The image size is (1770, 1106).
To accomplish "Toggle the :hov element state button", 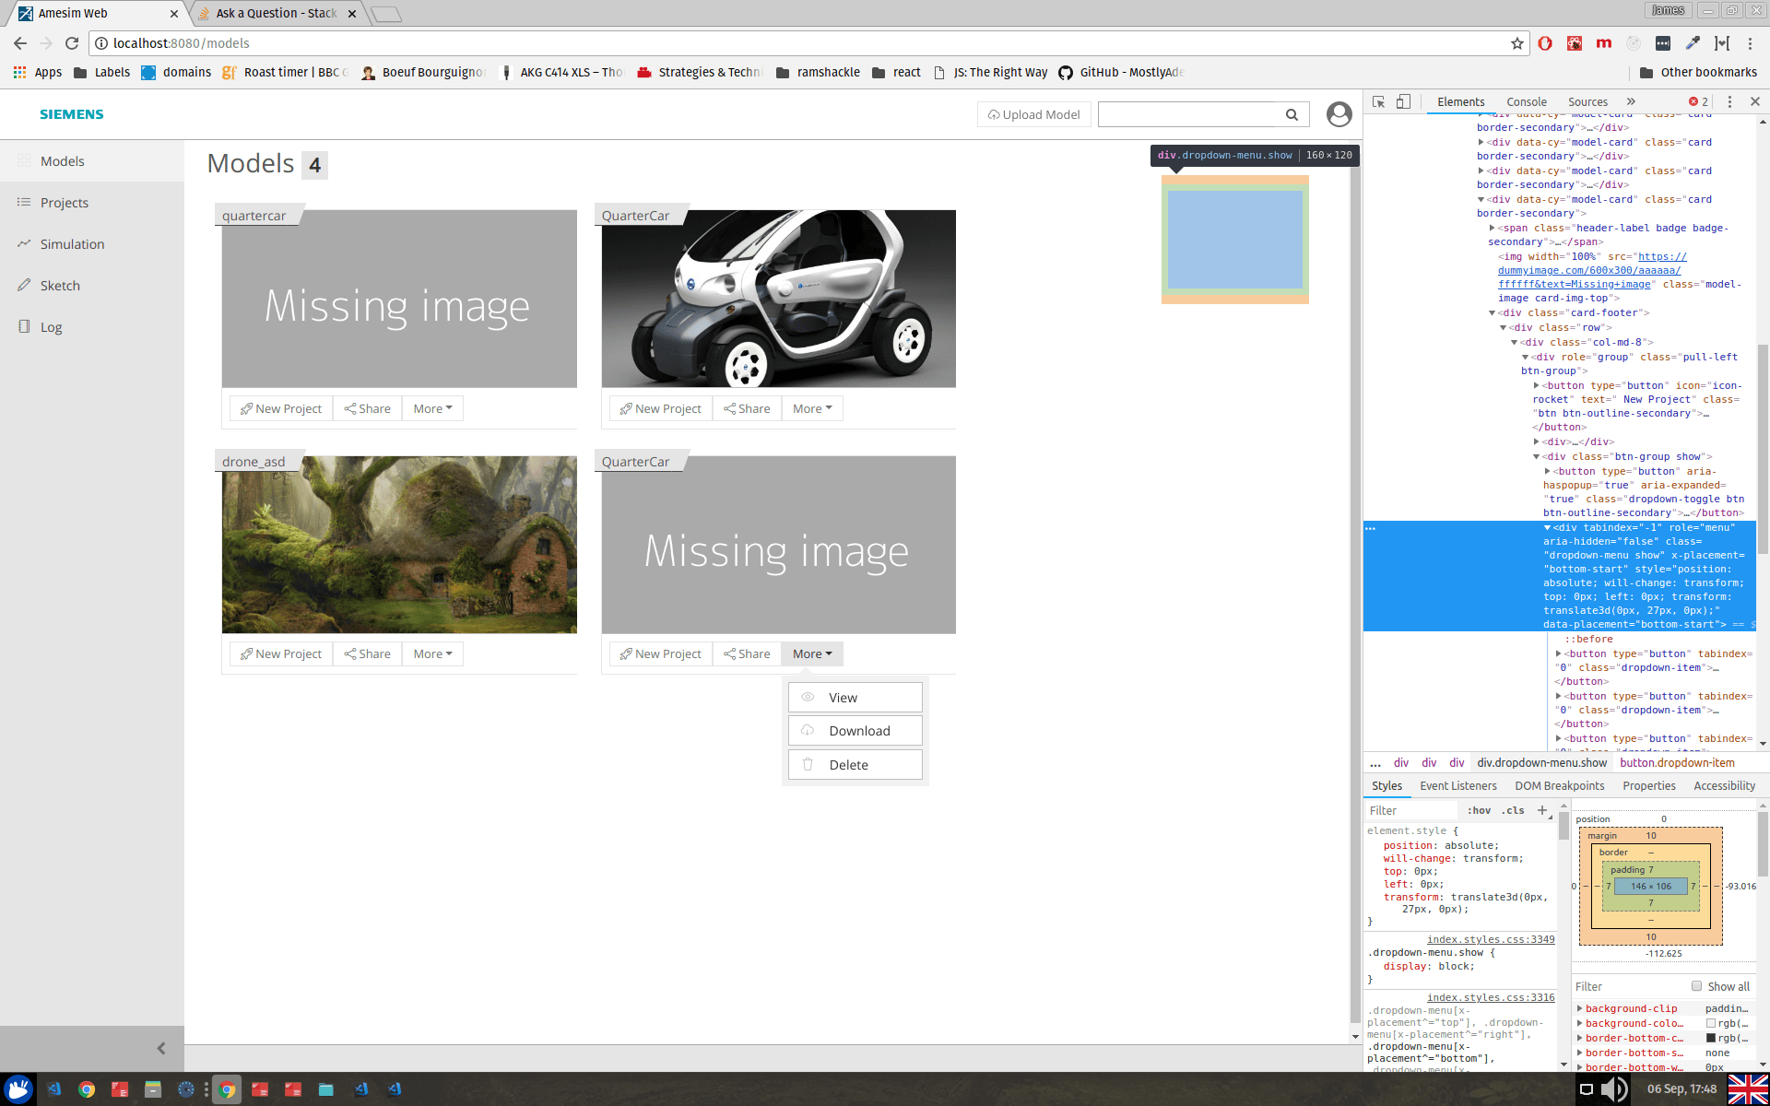I will click(x=1479, y=810).
